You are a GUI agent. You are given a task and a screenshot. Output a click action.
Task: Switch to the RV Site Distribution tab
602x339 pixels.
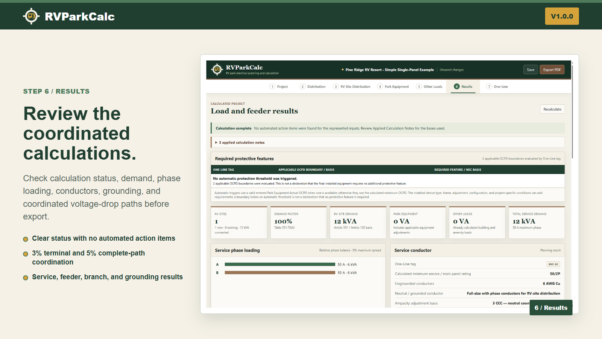pyautogui.click(x=352, y=87)
